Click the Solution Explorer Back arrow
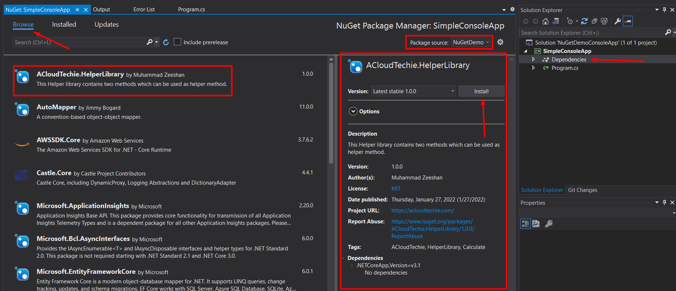The width and height of the screenshot is (676, 291). (x=526, y=21)
